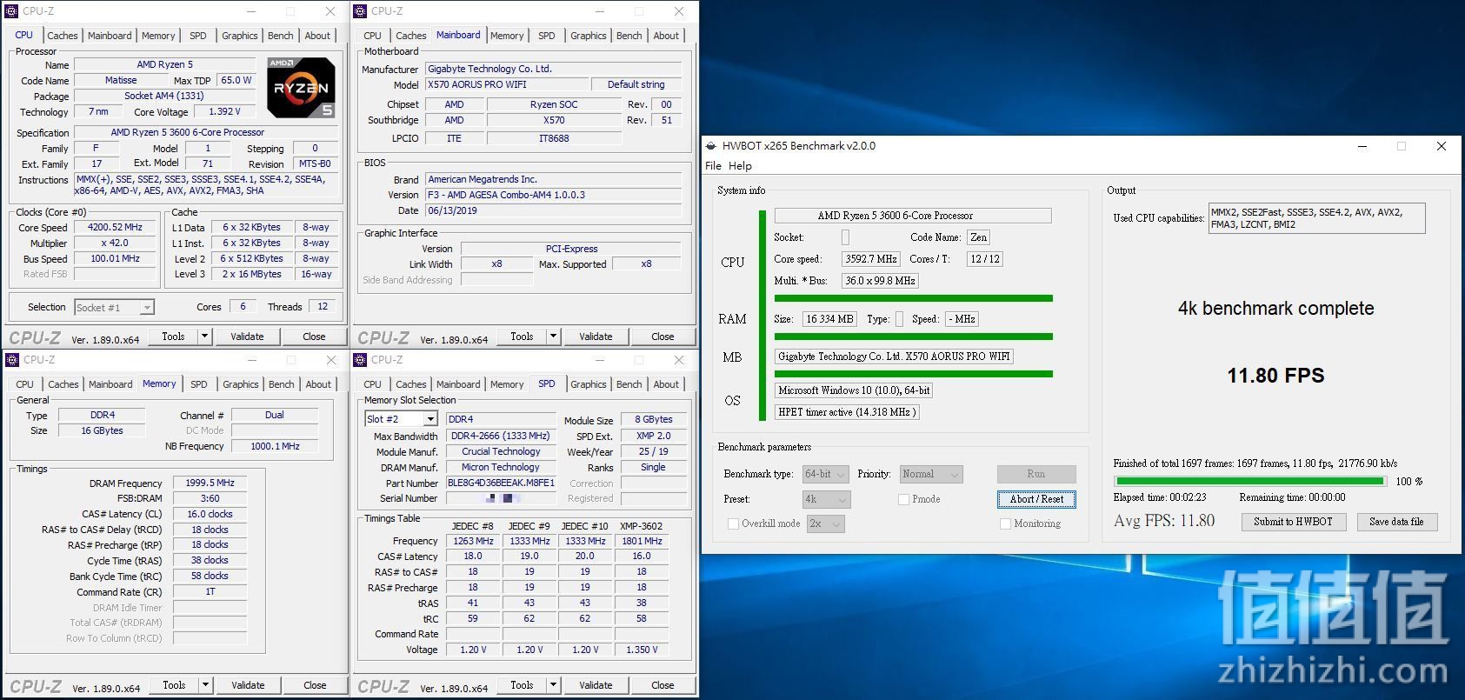
Task: Click the Module Manuf. value Crucial Technology
Action: (x=501, y=451)
